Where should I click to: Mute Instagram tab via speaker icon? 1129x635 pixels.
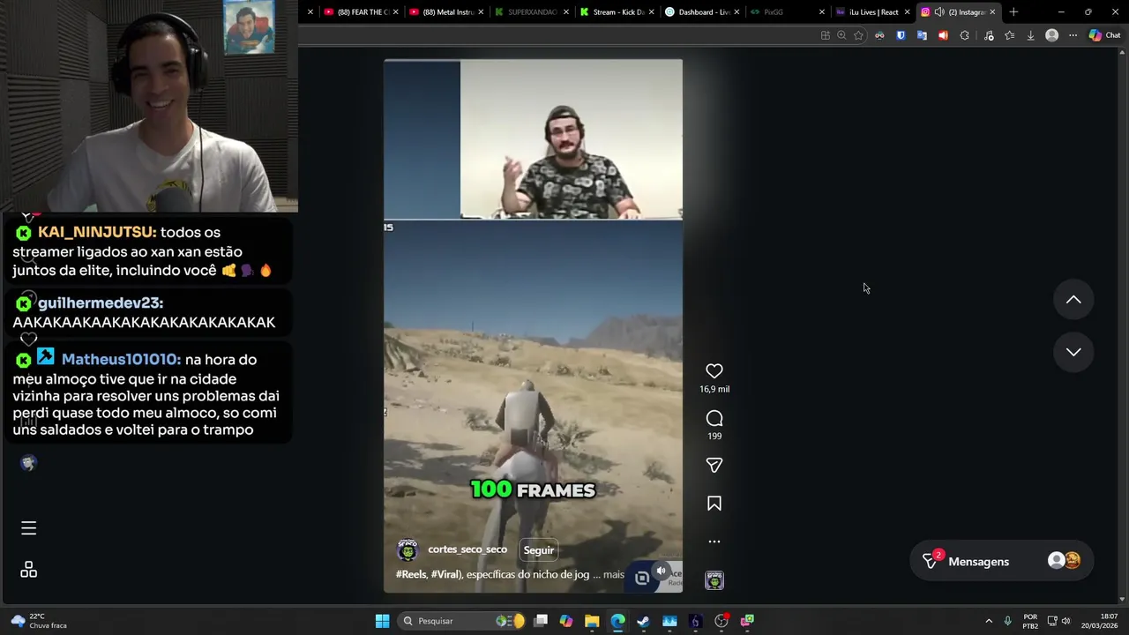click(939, 12)
